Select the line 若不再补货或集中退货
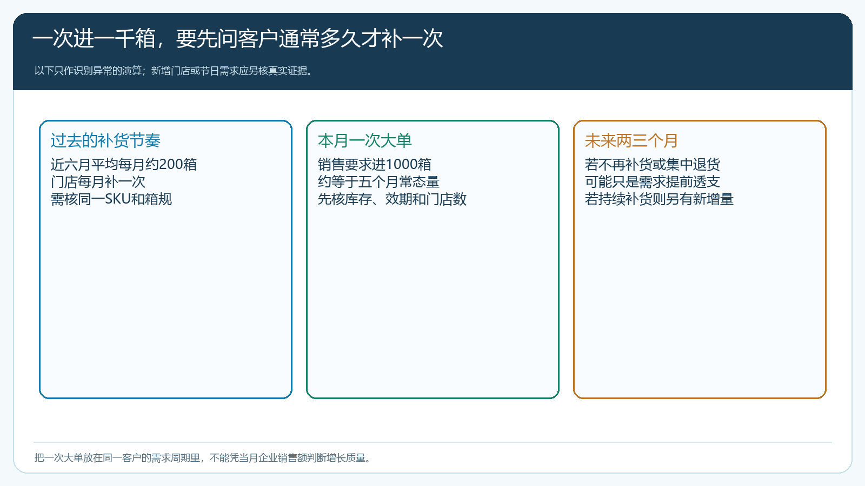Screen dimensions: 865x486 (653, 164)
